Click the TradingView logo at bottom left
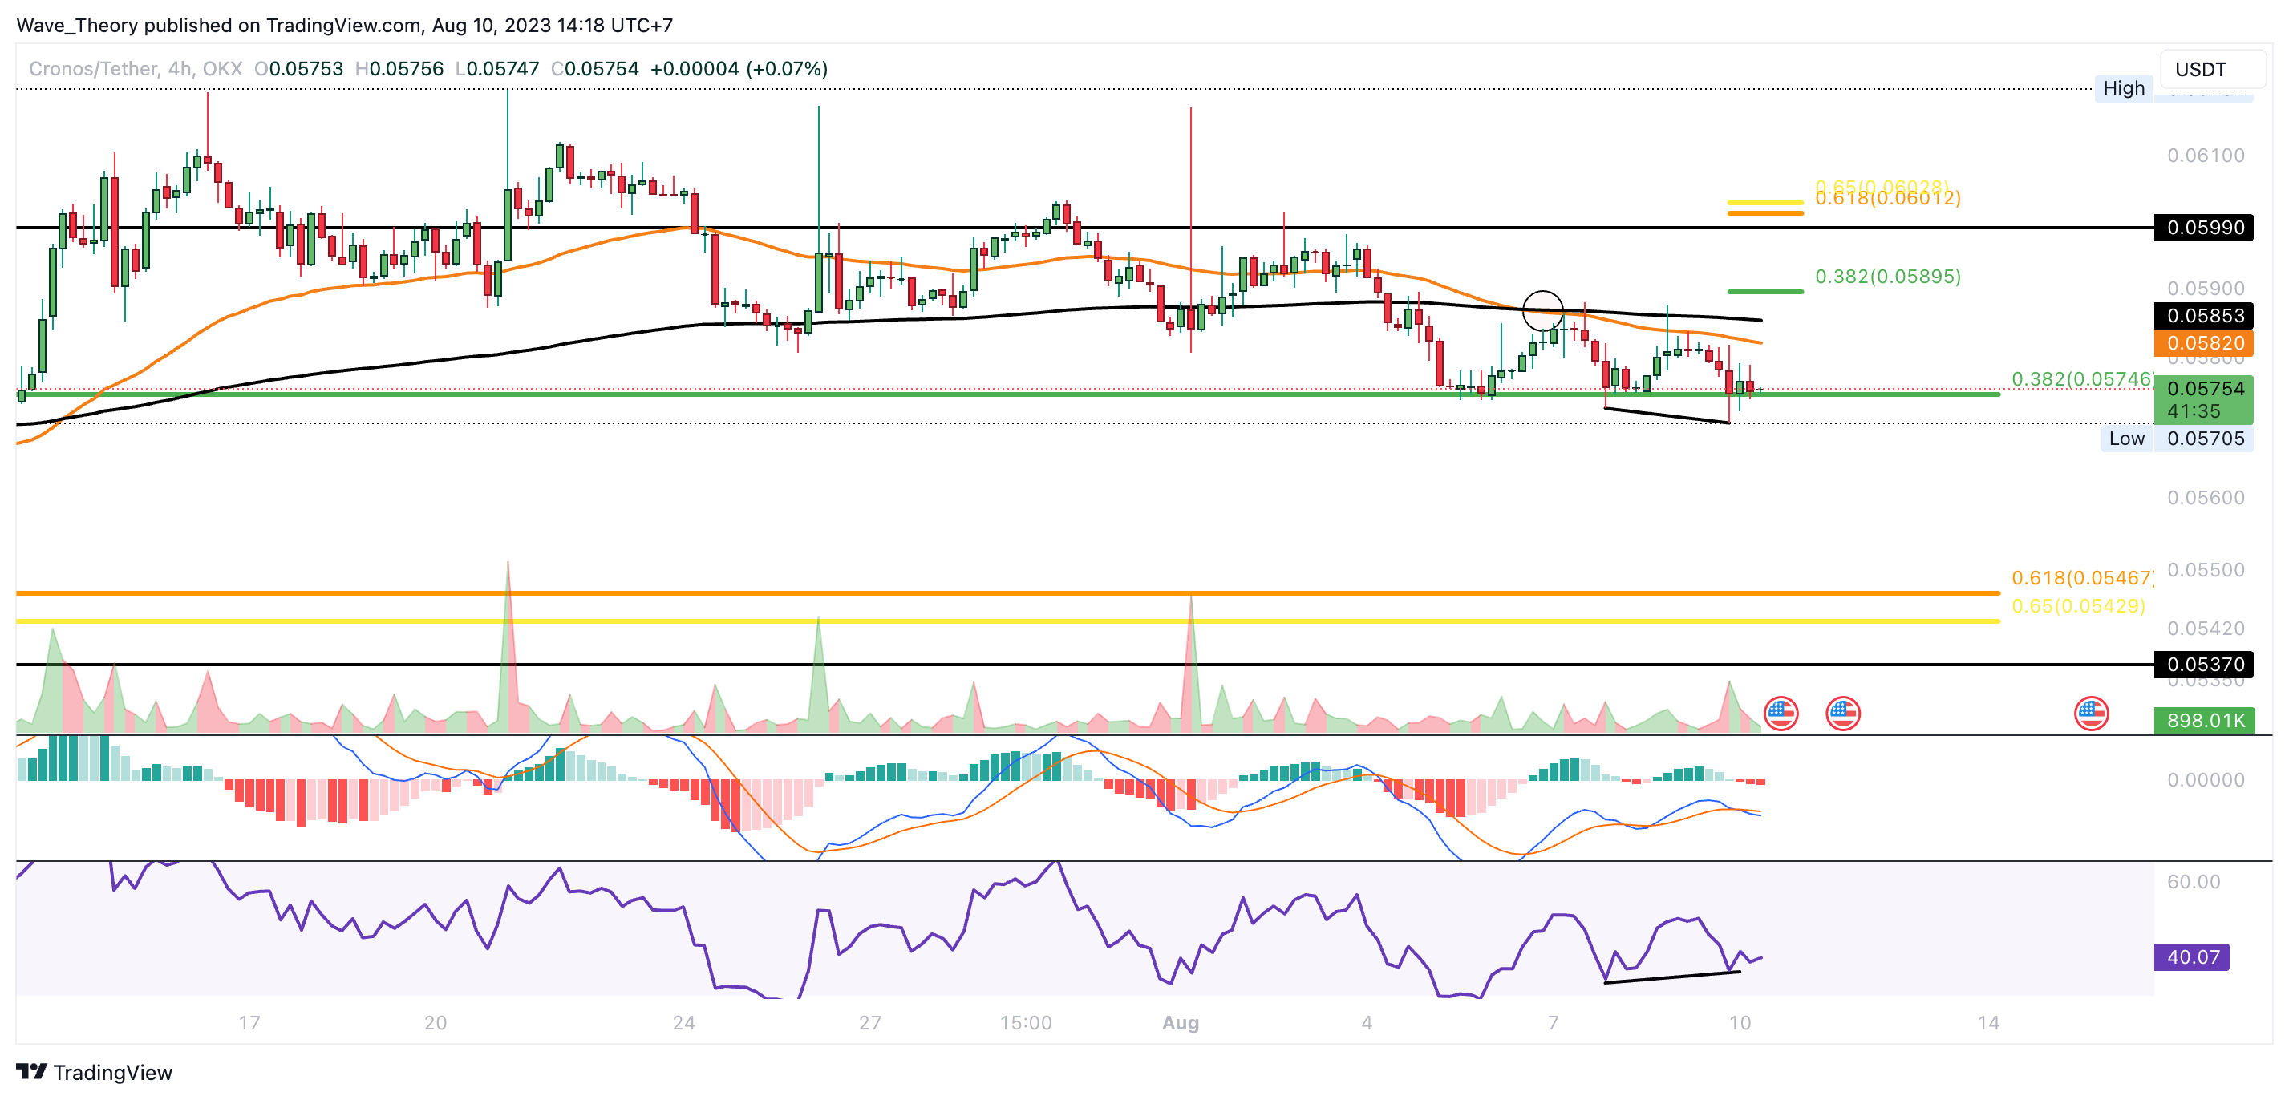Screen dimensions: 2289x1100 pyautogui.click(x=94, y=1072)
